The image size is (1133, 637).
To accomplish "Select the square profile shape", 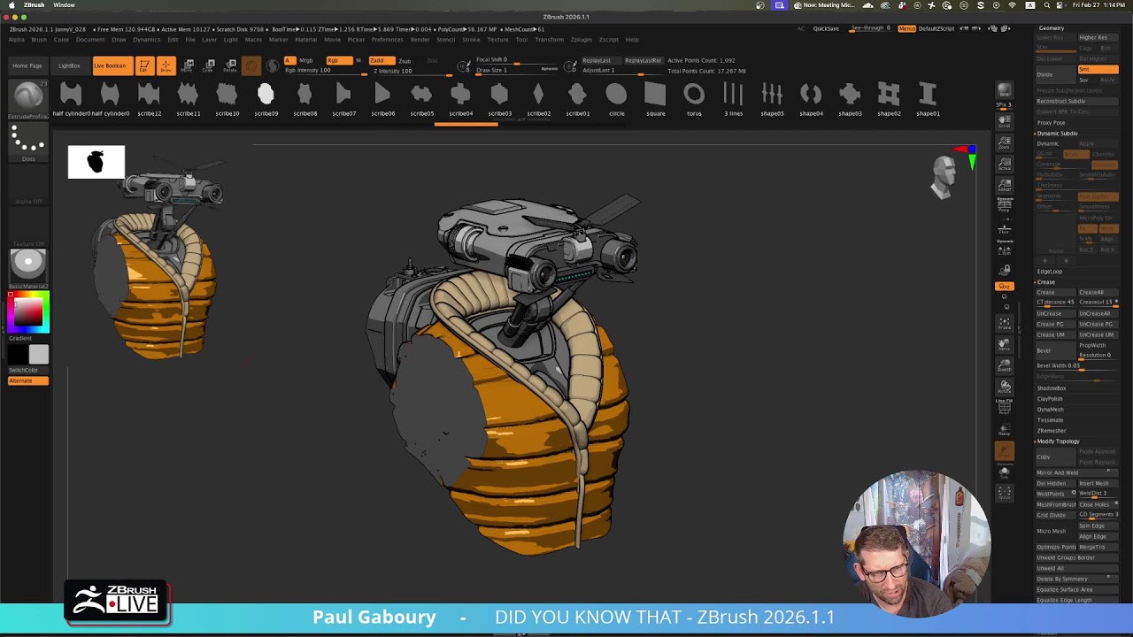I will click(655, 98).
